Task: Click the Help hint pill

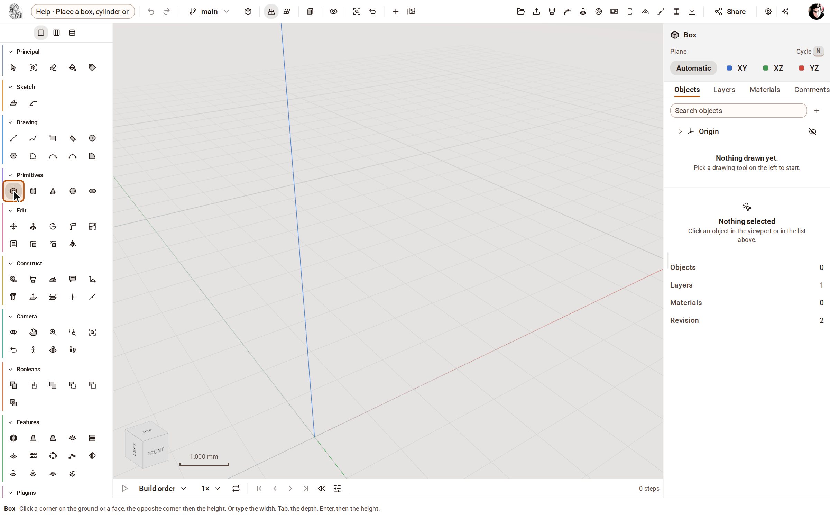Action: click(83, 11)
